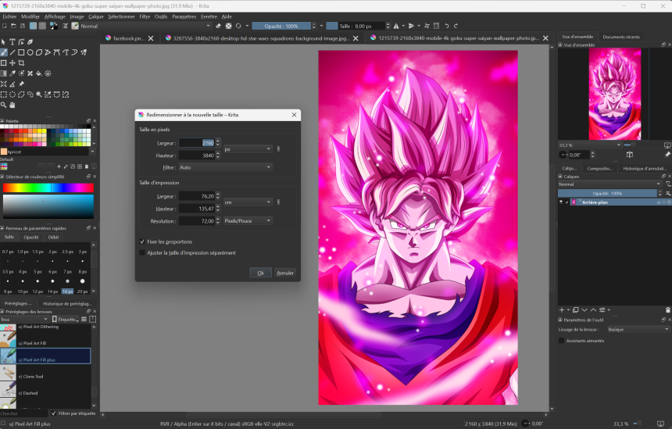Open the Calque menu
The image size is (672, 429).
point(95,16)
